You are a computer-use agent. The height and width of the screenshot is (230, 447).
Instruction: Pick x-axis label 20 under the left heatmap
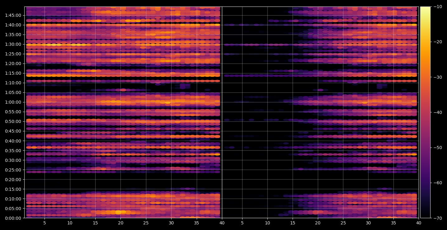coord(121,223)
